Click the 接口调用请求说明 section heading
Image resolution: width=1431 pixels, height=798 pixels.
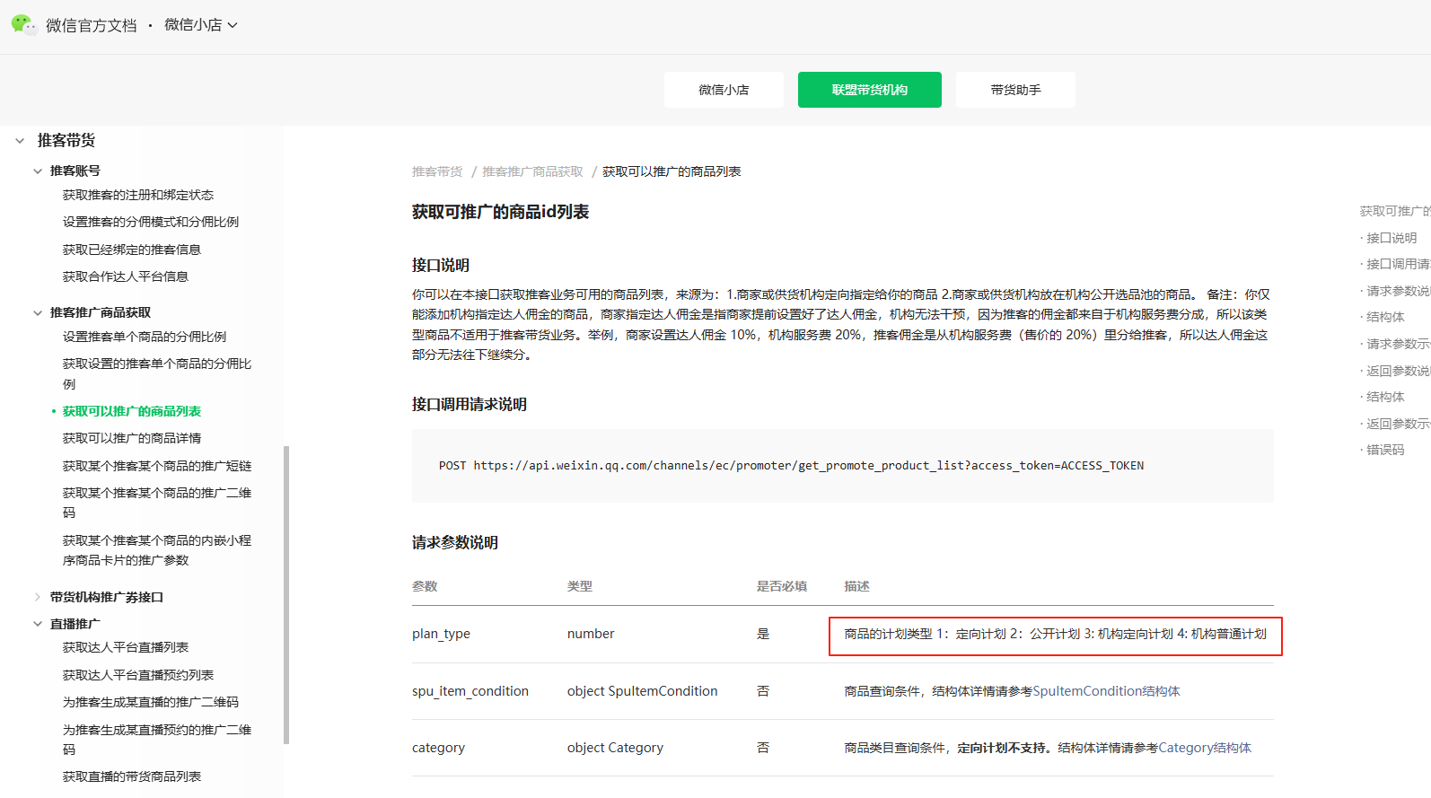[470, 404]
